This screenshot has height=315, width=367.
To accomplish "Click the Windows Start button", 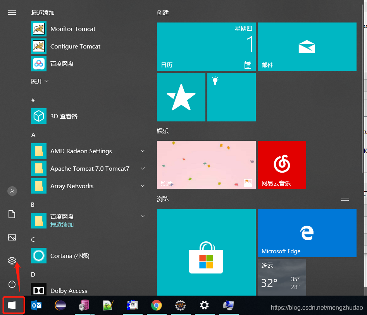I will click(x=12, y=305).
